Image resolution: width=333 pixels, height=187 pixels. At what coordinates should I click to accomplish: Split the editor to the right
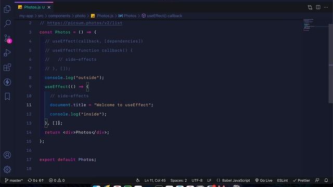pos(318,7)
